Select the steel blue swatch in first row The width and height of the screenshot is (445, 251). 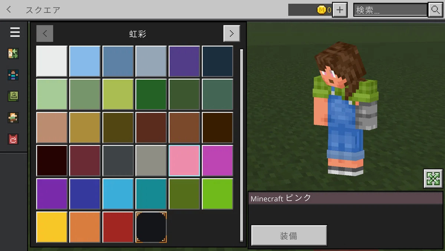click(x=118, y=61)
